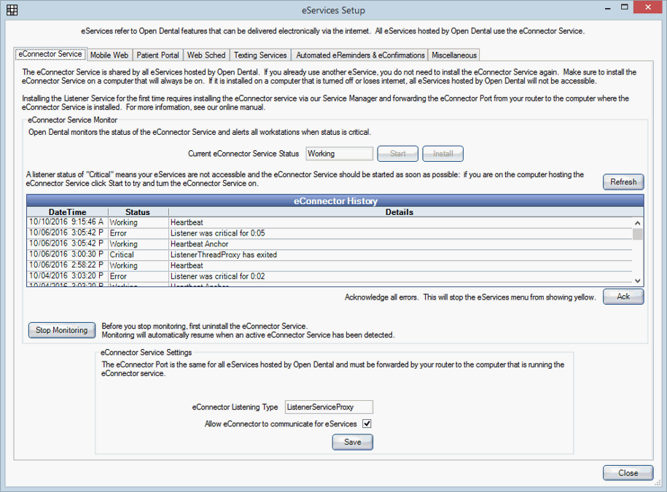667x492 pixels.
Task: Click the Current eConnector Service Status field
Action: click(x=339, y=154)
